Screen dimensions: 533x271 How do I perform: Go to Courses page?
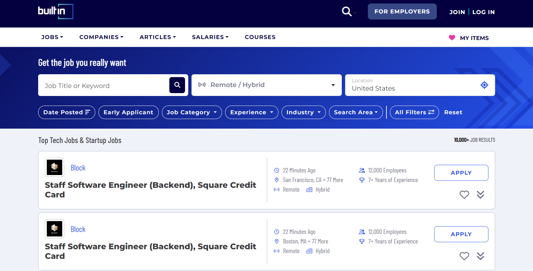click(x=260, y=37)
